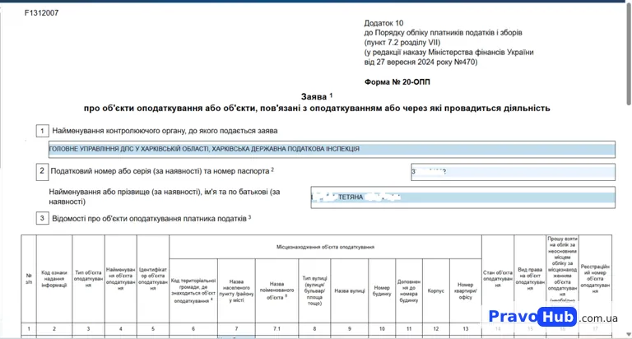This screenshot has width=632, height=339.
Task: Click column number cell 2 in the table
Action: [54, 328]
